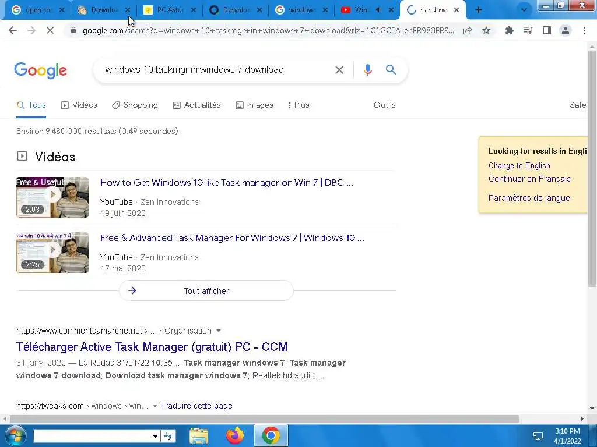Viewport: 597px width, 447px height.
Task: Select the Actualités search filter
Action: (x=197, y=105)
